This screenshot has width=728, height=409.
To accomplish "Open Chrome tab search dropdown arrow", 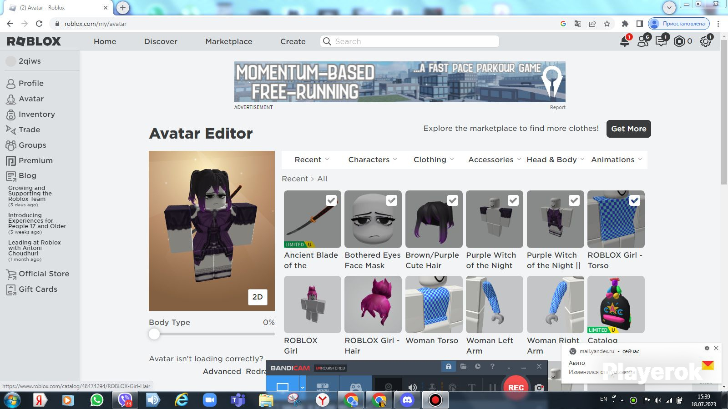I will click(x=669, y=7).
